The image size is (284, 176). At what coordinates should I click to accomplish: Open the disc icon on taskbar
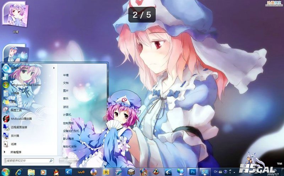[93, 172]
